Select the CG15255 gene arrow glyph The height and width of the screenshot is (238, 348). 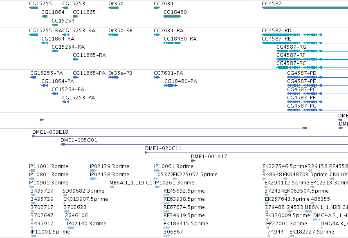coord(34,8)
